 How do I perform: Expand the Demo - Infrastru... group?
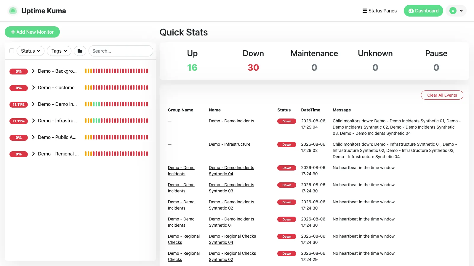pyautogui.click(x=33, y=121)
